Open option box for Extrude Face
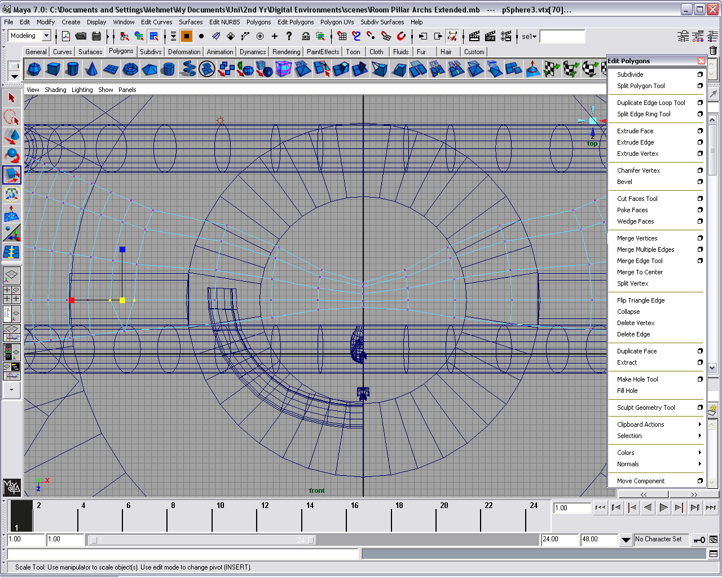This screenshot has height=578, width=722. pos(700,131)
